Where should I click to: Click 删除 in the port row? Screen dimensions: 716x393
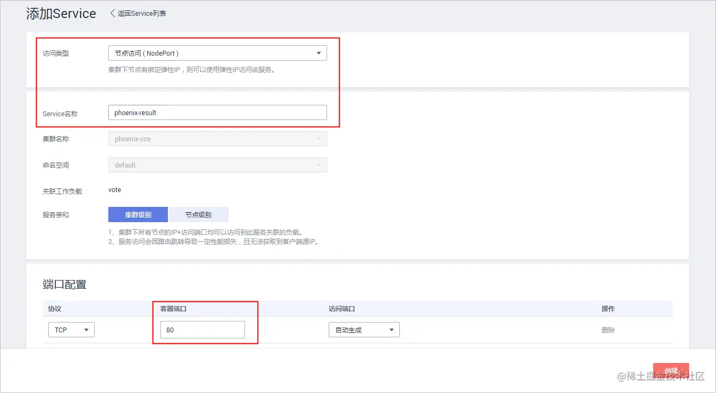(x=608, y=330)
